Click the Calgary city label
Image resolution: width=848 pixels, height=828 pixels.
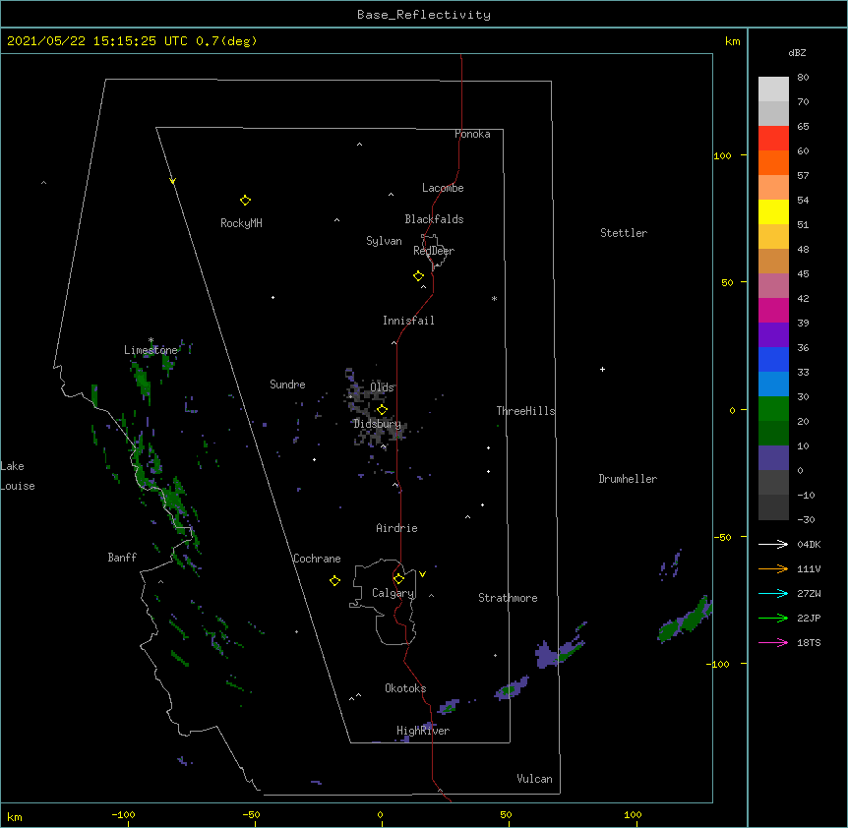point(394,593)
